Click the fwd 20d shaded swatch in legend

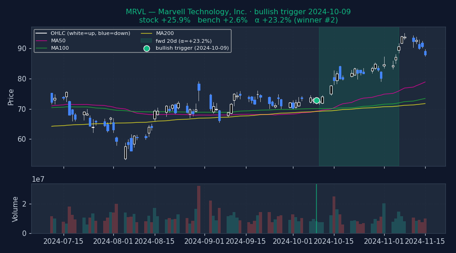coord(146,41)
